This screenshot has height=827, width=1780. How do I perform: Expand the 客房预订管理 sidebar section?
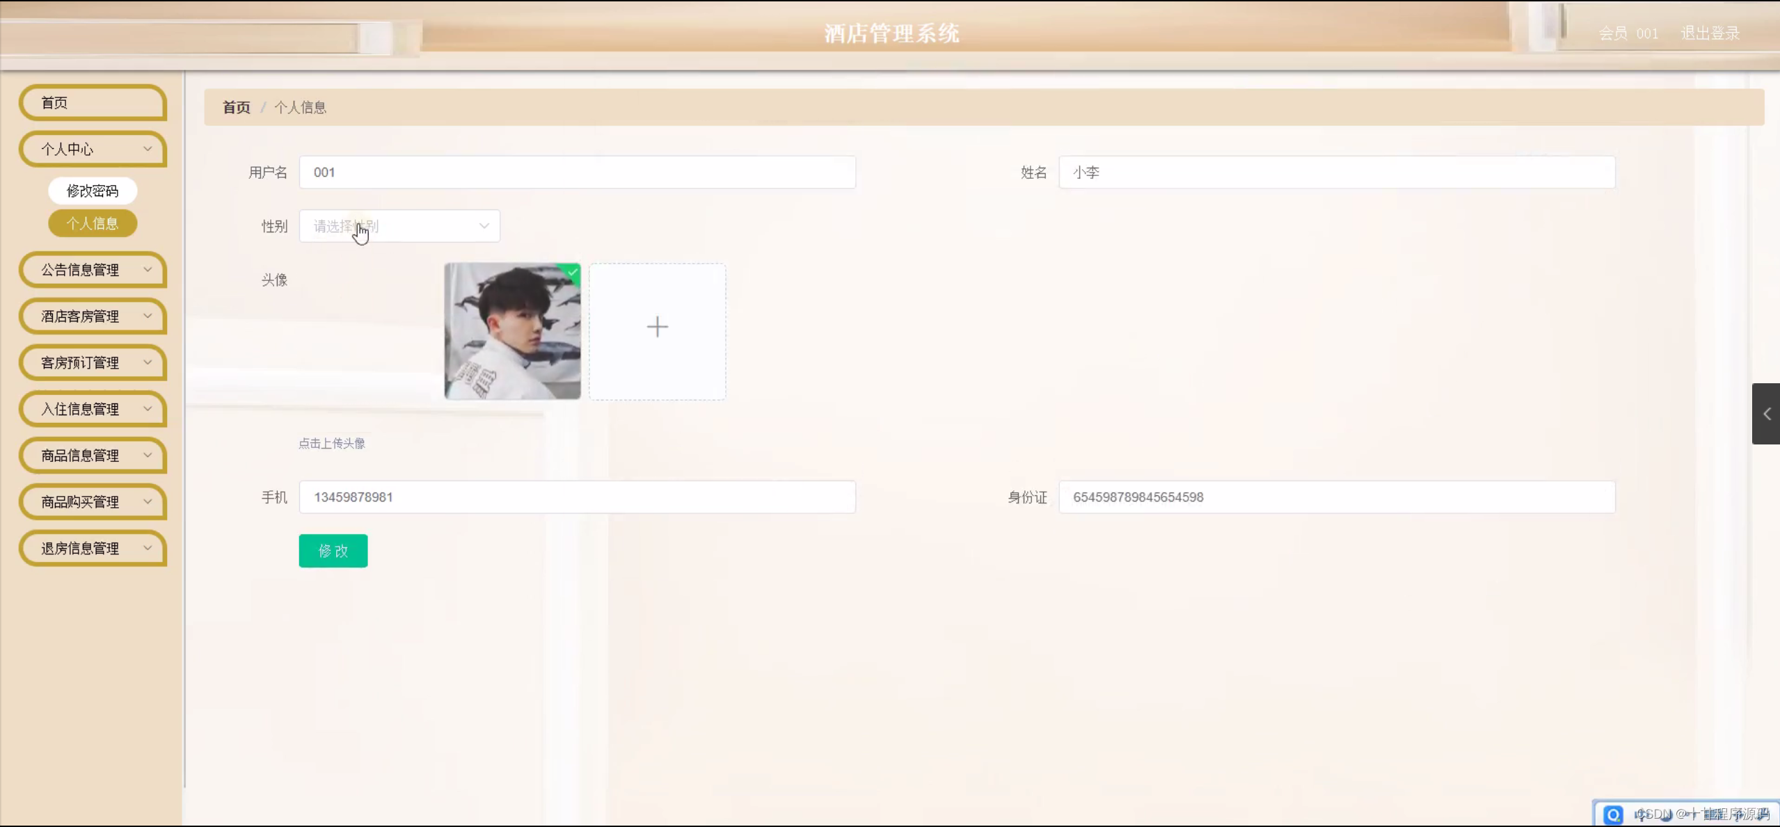click(x=93, y=362)
